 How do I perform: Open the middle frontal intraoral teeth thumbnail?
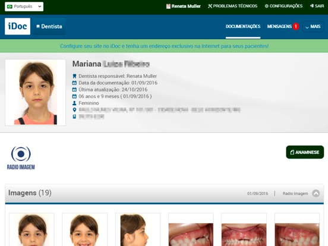pyautogui.click(x=244, y=229)
